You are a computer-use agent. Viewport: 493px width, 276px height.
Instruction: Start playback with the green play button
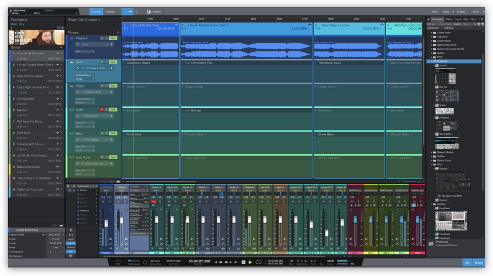point(250,262)
